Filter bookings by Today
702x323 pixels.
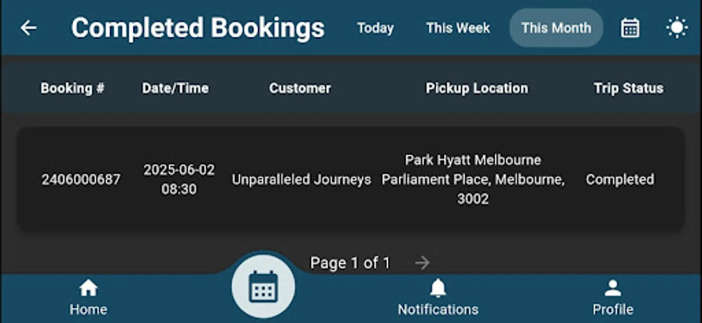click(375, 28)
